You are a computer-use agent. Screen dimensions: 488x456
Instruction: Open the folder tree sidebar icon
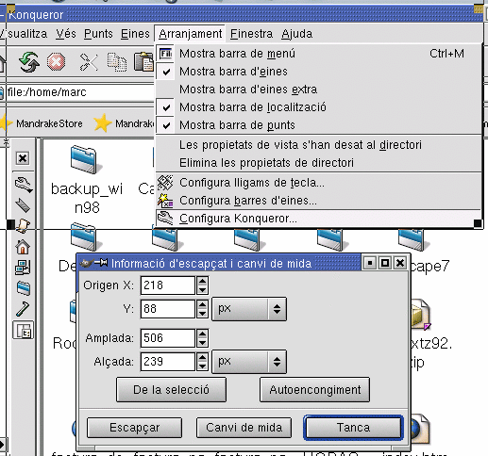24,288
